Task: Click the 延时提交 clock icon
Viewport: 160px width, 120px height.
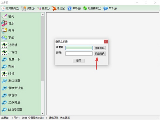Action: (3, 8)
